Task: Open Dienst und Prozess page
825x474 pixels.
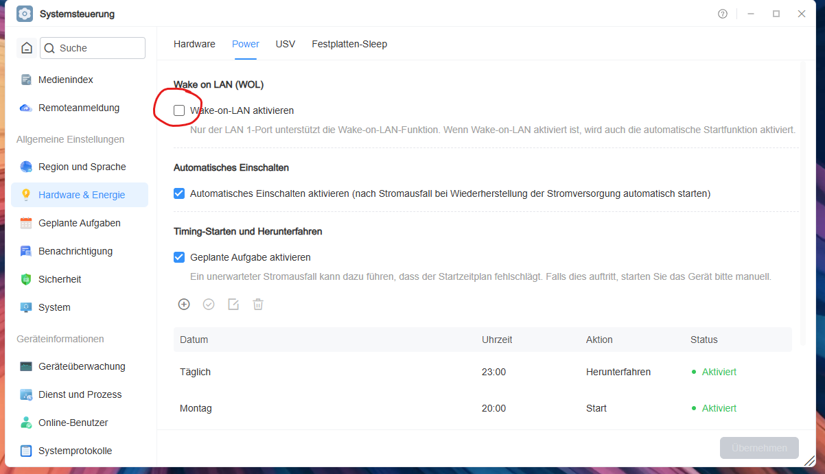Action: coord(80,394)
